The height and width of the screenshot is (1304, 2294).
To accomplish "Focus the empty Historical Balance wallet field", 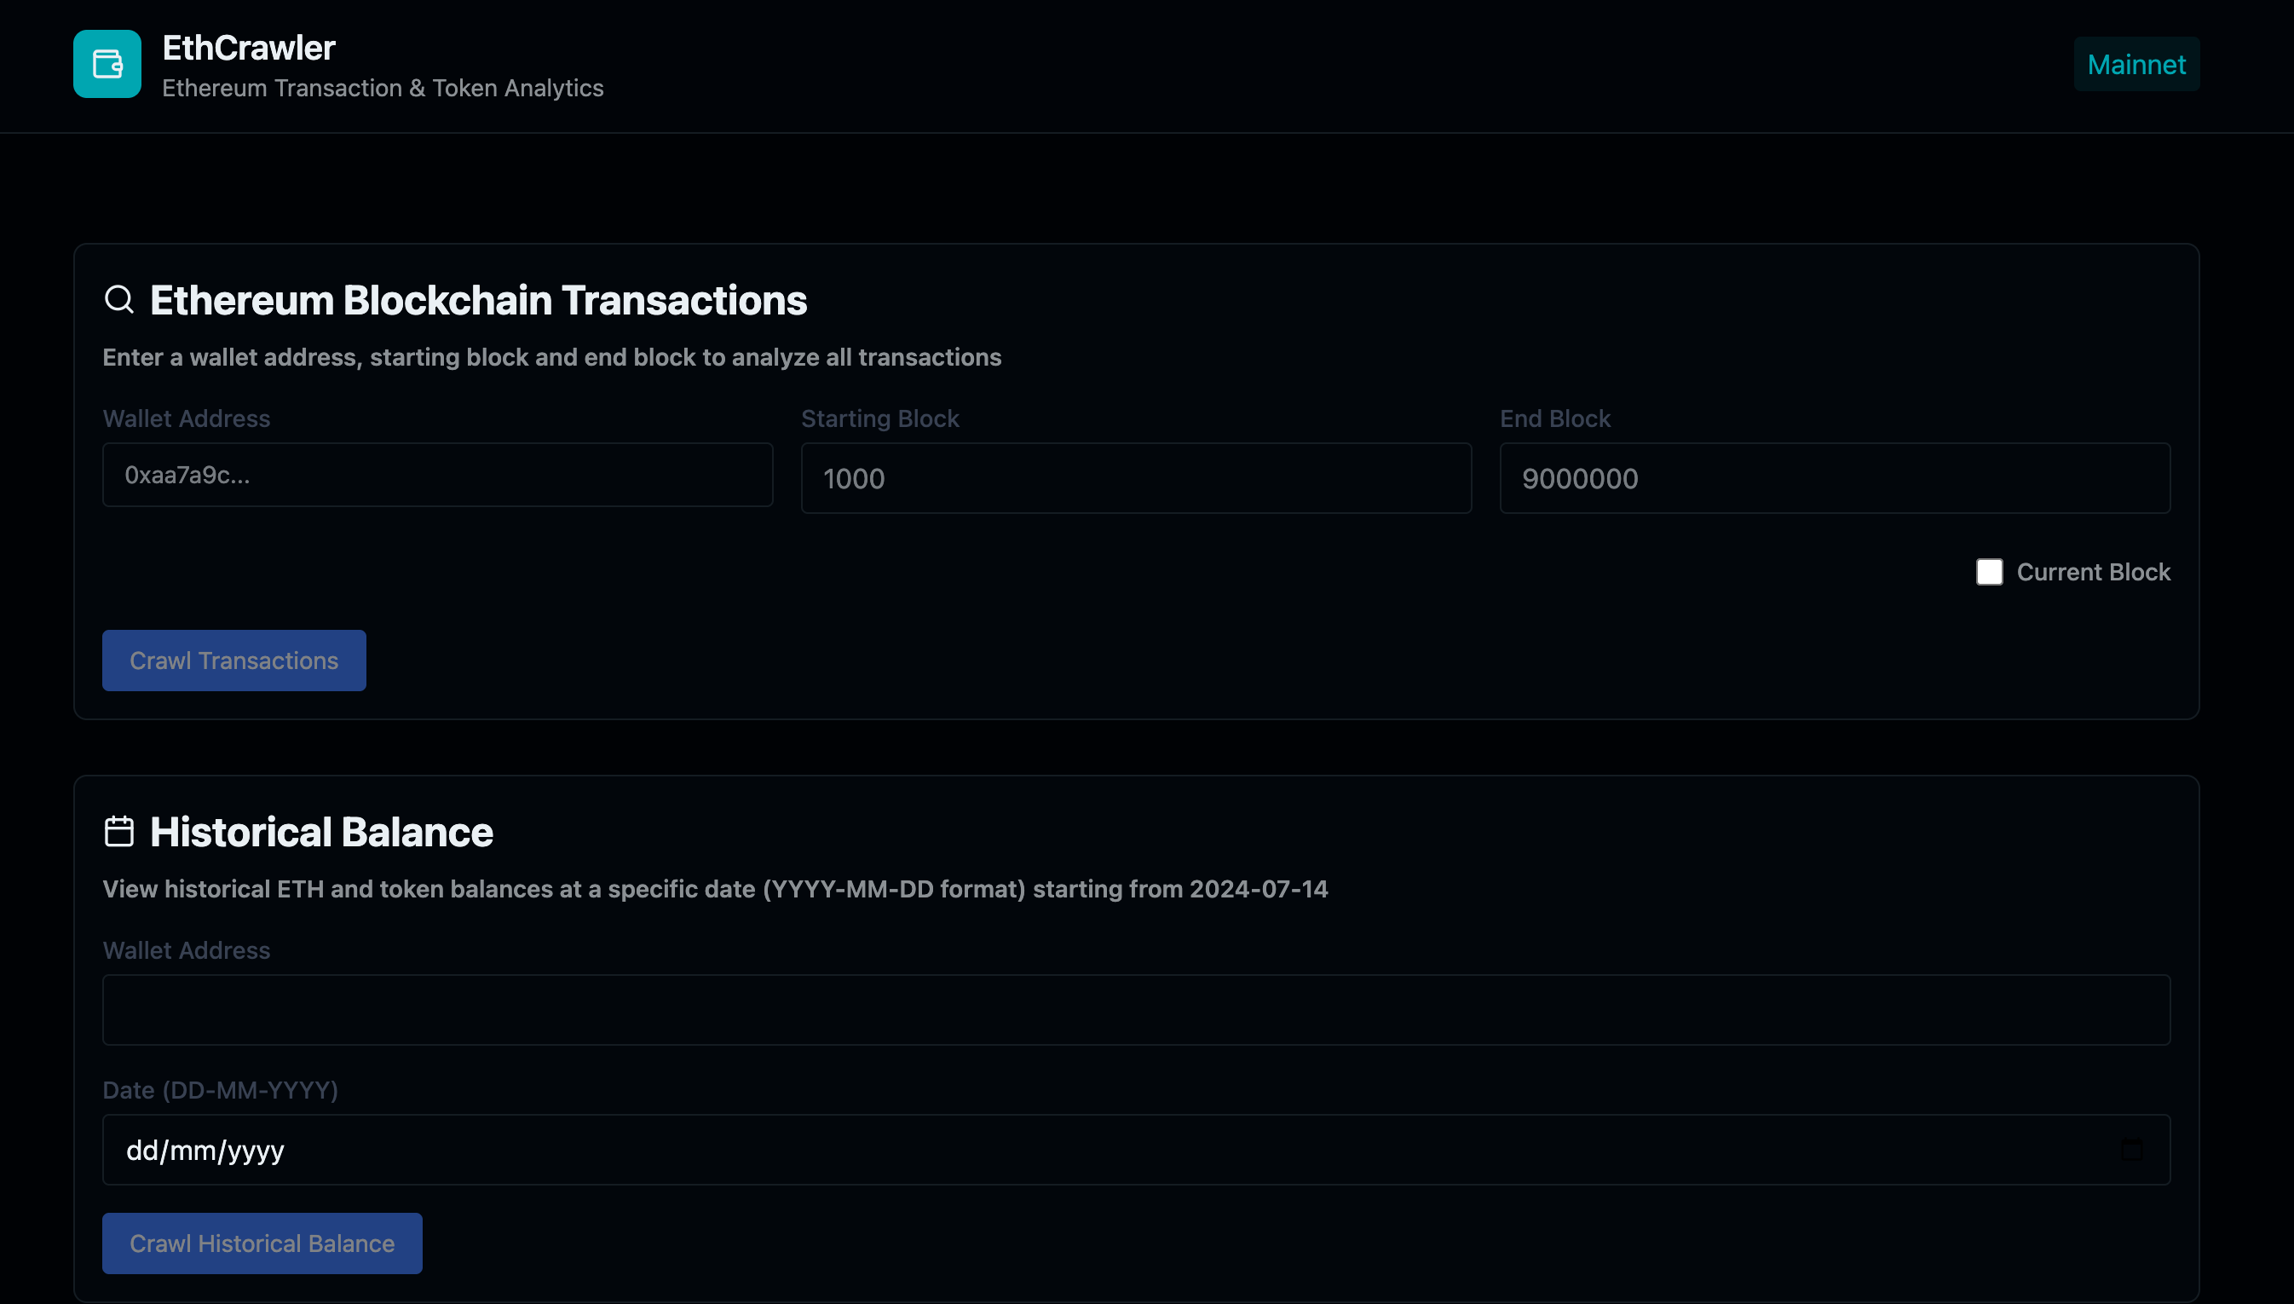I will tap(1135, 1009).
